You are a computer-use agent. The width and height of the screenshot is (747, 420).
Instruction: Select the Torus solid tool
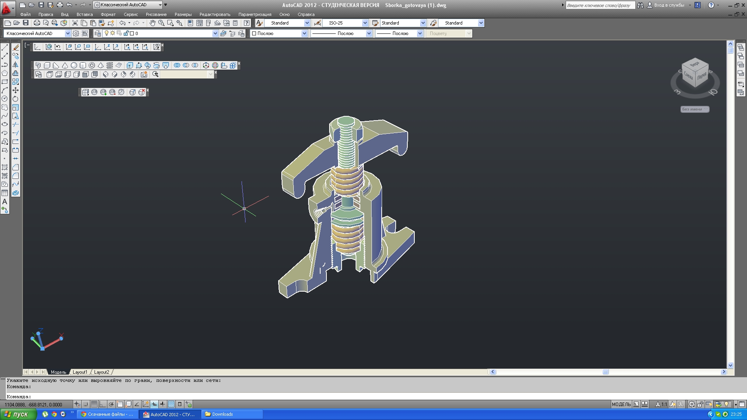click(92, 65)
